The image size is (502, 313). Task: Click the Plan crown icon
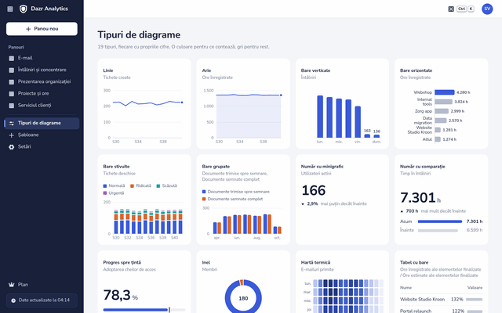click(x=12, y=285)
